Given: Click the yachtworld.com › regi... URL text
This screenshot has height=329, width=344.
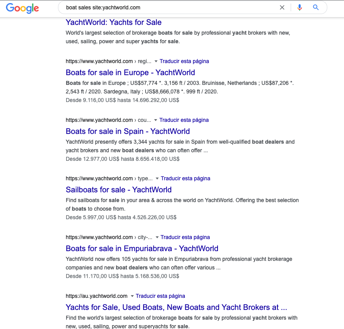Looking at the screenshot, I should click(x=109, y=61).
